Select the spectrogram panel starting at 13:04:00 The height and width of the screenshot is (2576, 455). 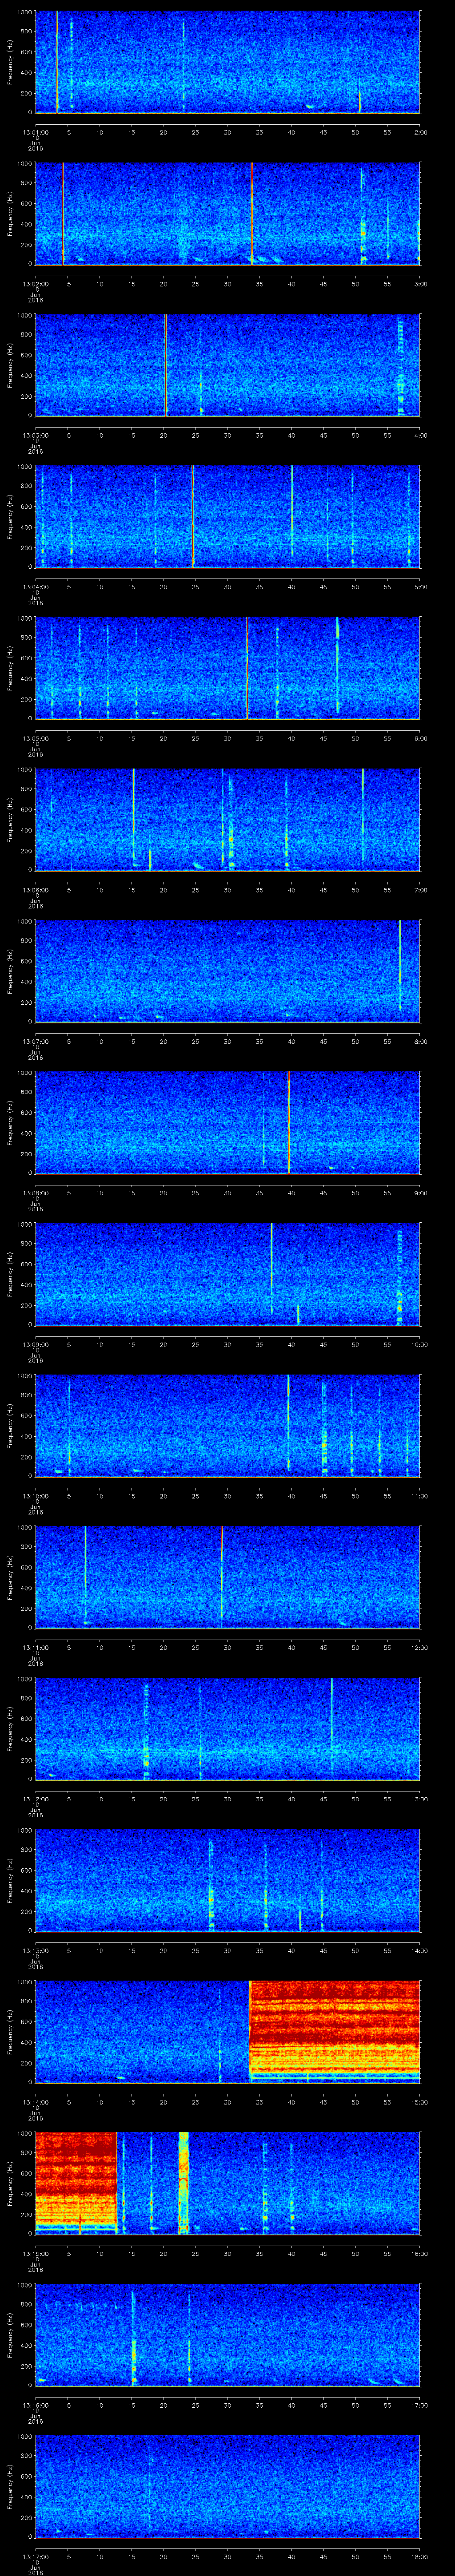coord(227,516)
